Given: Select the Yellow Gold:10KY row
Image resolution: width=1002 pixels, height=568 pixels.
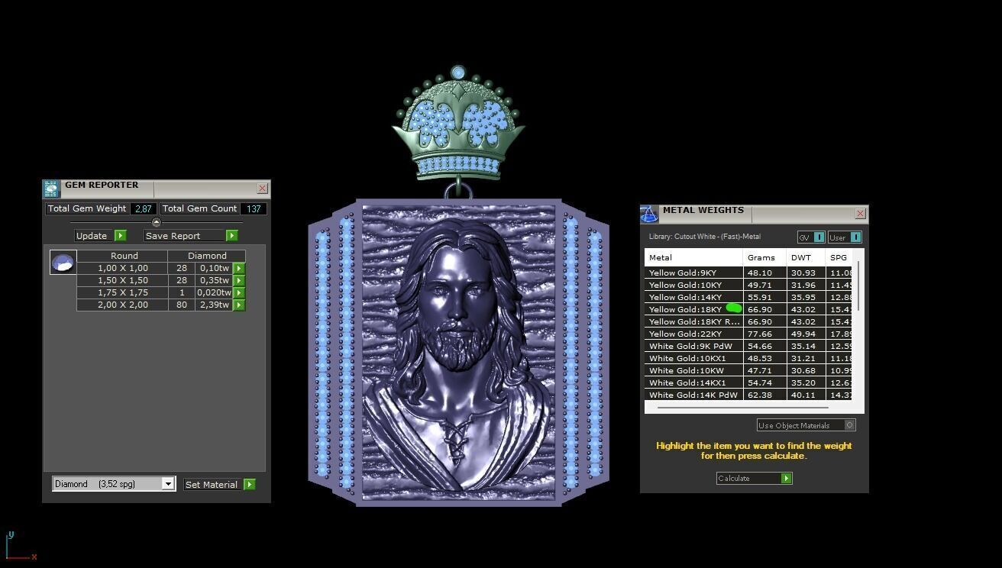Looking at the screenshot, I should click(x=748, y=285).
